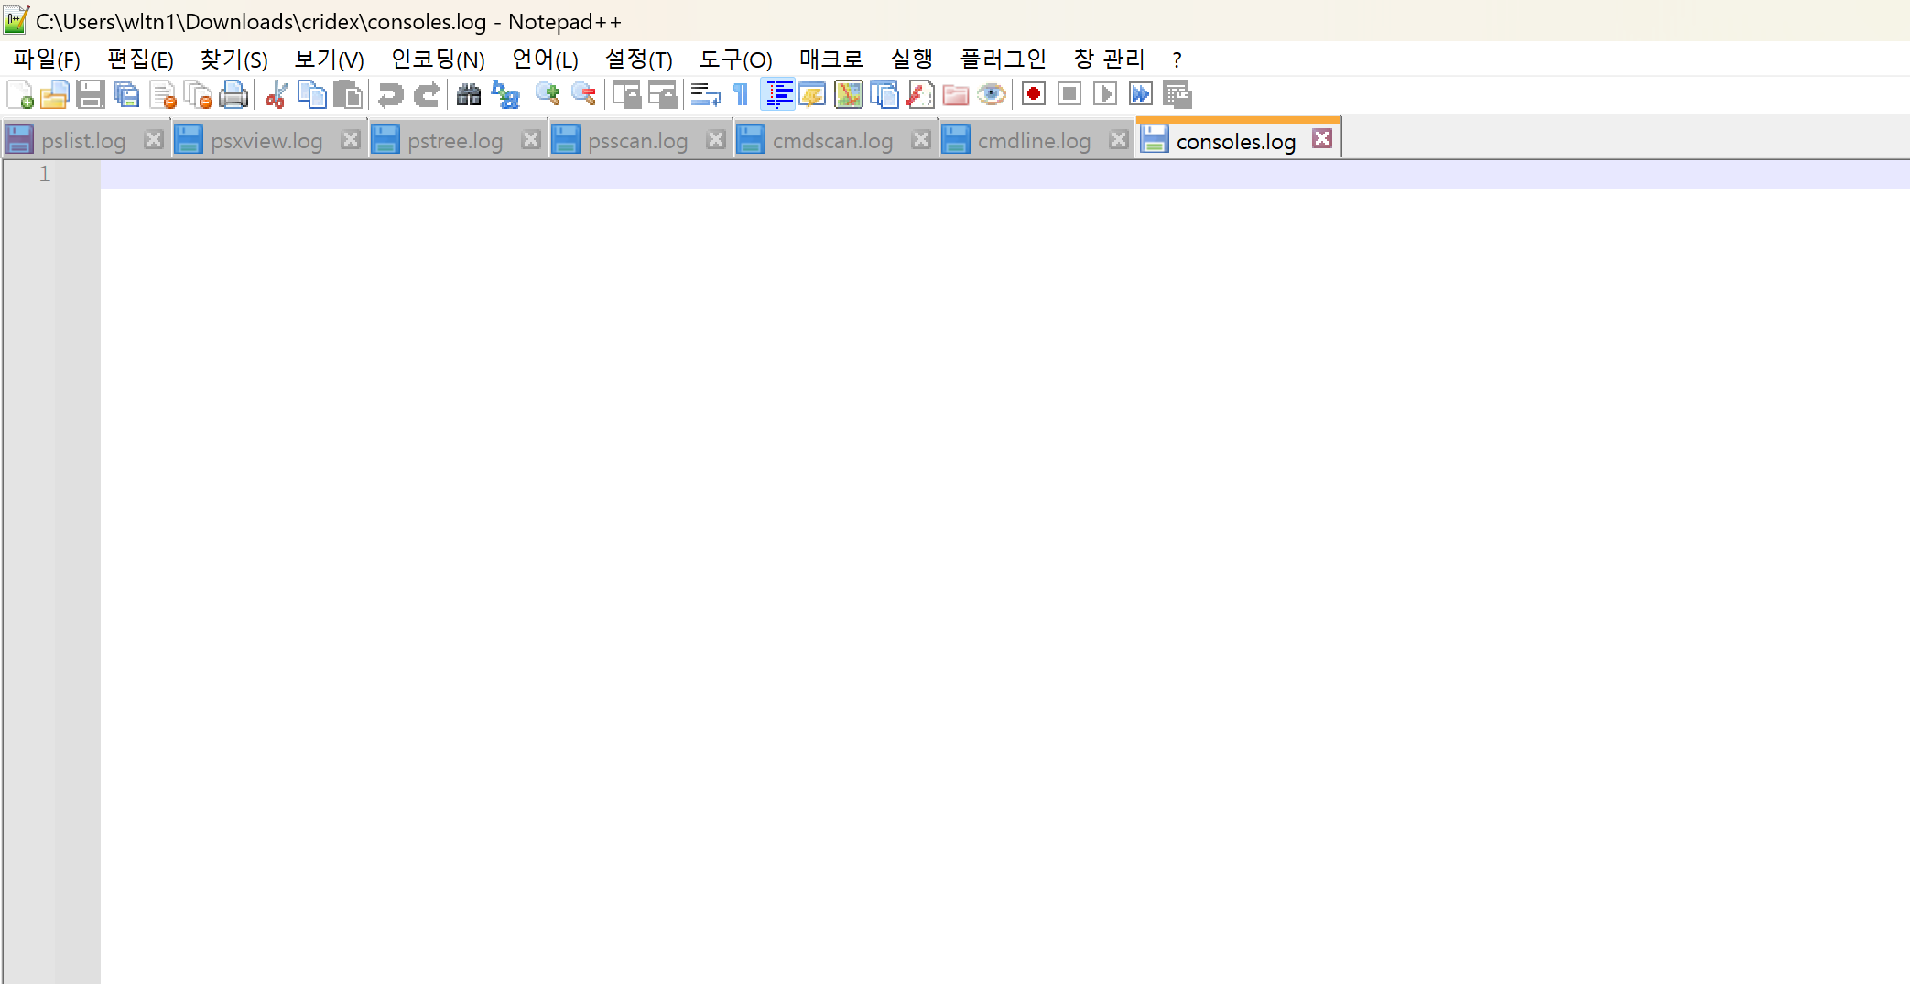Open the 보기(V) menu
The height and width of the screenshot is (984, 1910).
pyautogui.click(x=330, y=59)
